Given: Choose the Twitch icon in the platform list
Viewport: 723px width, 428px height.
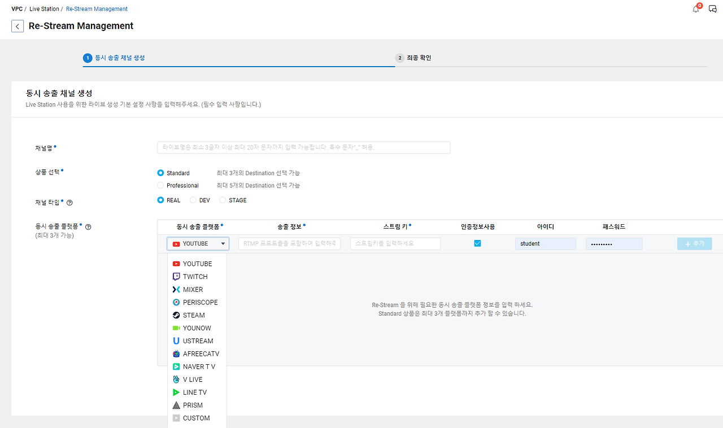Looking at the screenshot, I should tap(176, 277).
